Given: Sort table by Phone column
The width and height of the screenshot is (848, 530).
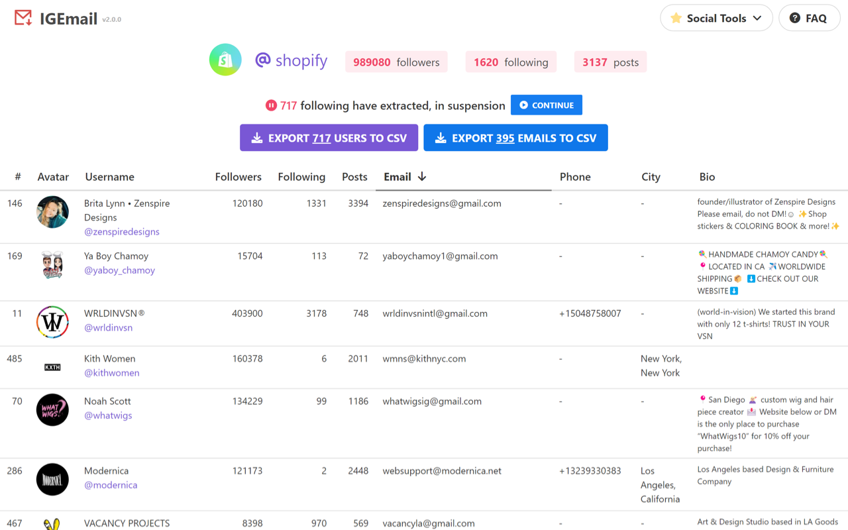Looking at the screenshot, I should pos(575,177).
